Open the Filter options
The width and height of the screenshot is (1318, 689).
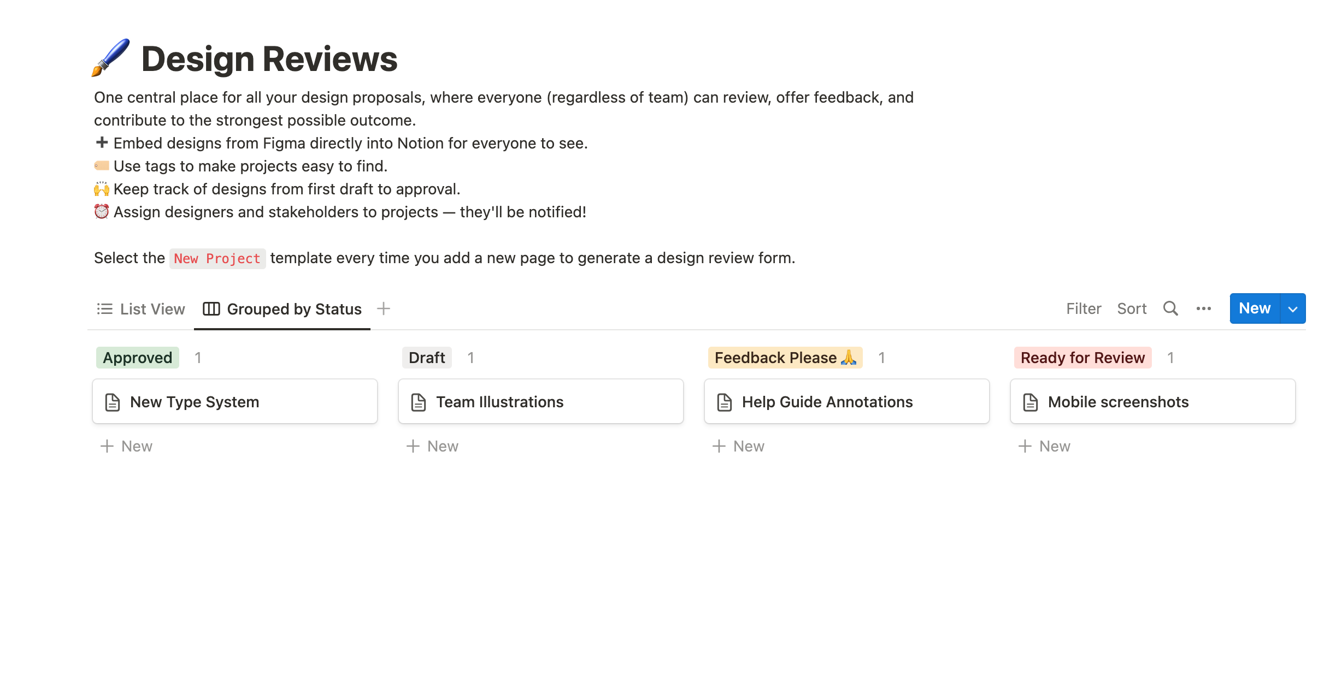(1083, 308)
